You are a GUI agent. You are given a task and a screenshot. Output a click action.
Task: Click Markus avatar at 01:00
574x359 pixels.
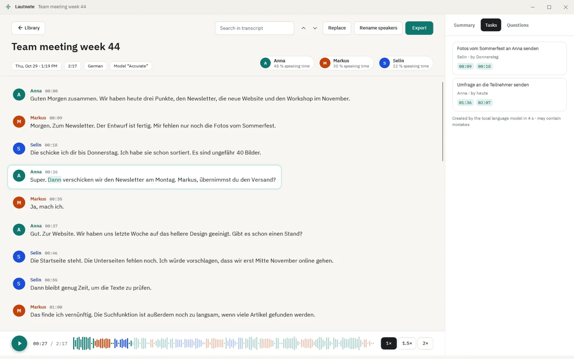pyautogui.click(x=19, y=311)
